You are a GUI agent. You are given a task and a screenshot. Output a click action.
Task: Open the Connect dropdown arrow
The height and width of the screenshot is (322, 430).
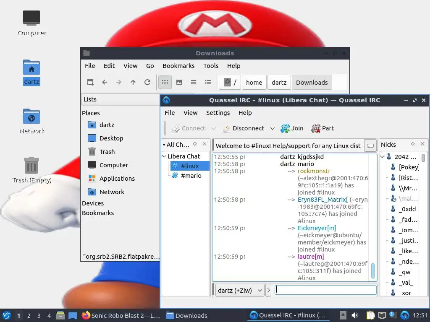point(214,128)
